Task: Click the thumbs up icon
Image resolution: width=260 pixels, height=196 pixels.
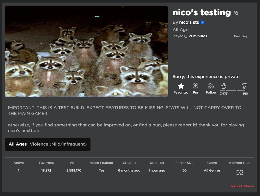Action: point(224,86)
